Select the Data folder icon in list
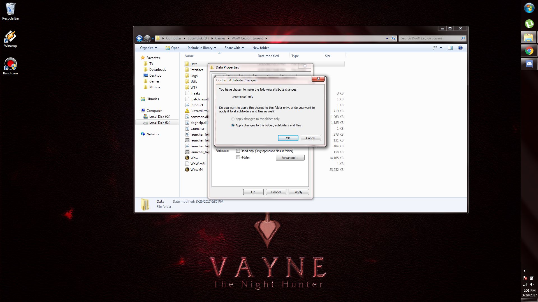Screen dimensions: 538x302 coord(187,64)
